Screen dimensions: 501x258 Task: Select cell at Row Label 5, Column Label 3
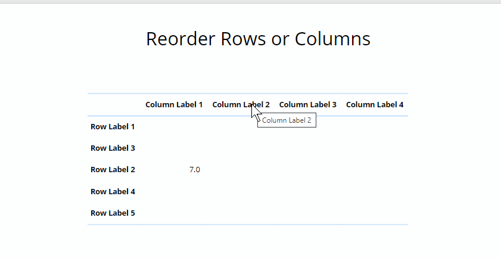tap(308, 213)
